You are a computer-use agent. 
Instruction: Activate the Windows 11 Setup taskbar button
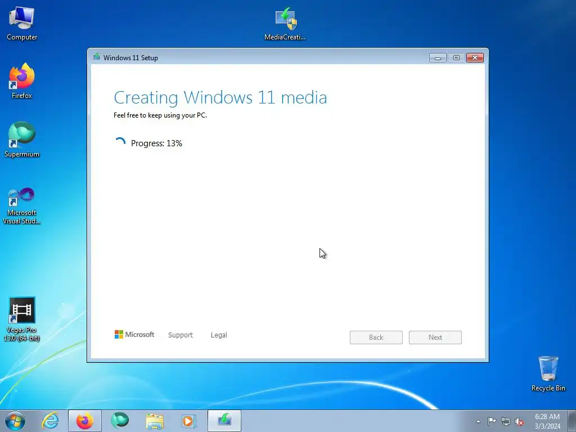pos(224,421)
